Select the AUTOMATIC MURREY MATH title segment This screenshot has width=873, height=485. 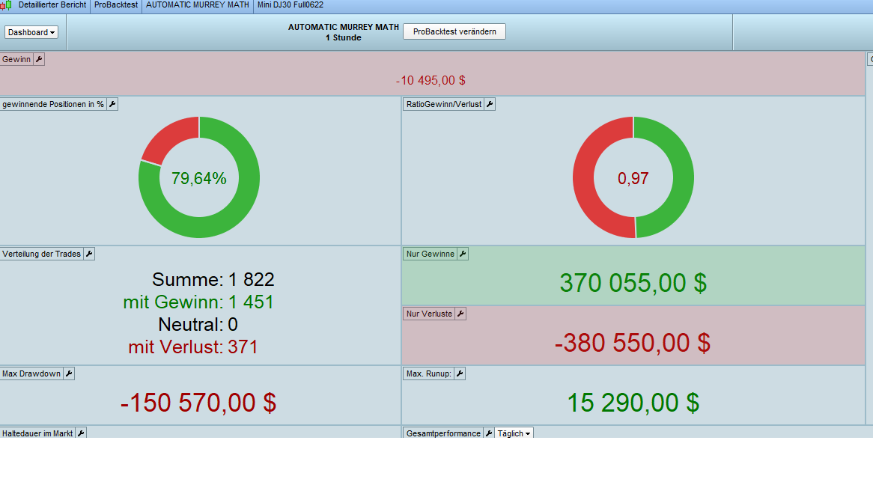point(198,5)
